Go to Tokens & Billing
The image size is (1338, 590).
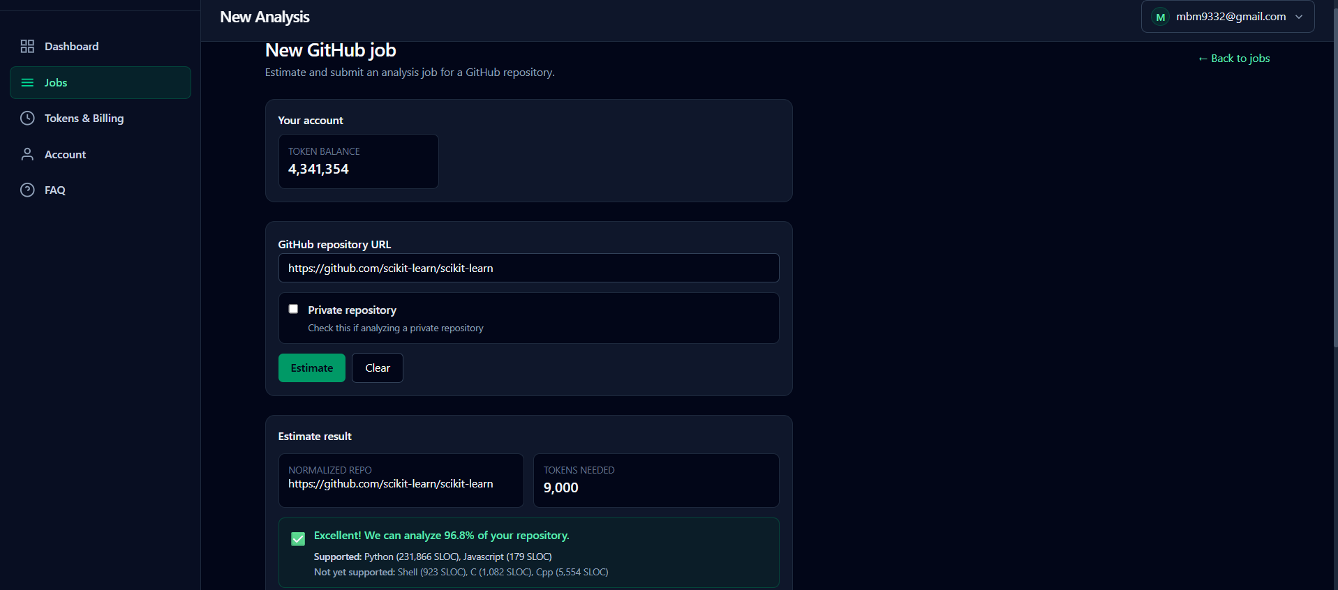click(x=101, y=118)
